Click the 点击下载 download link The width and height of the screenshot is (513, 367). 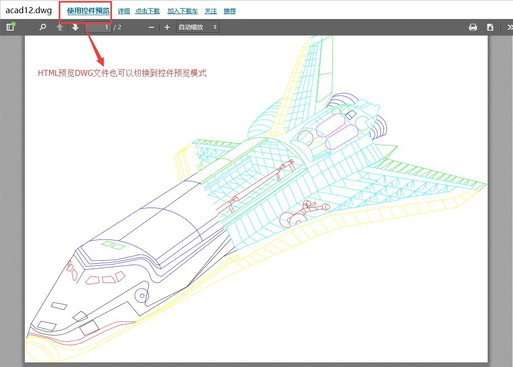(x=147, y=10)
